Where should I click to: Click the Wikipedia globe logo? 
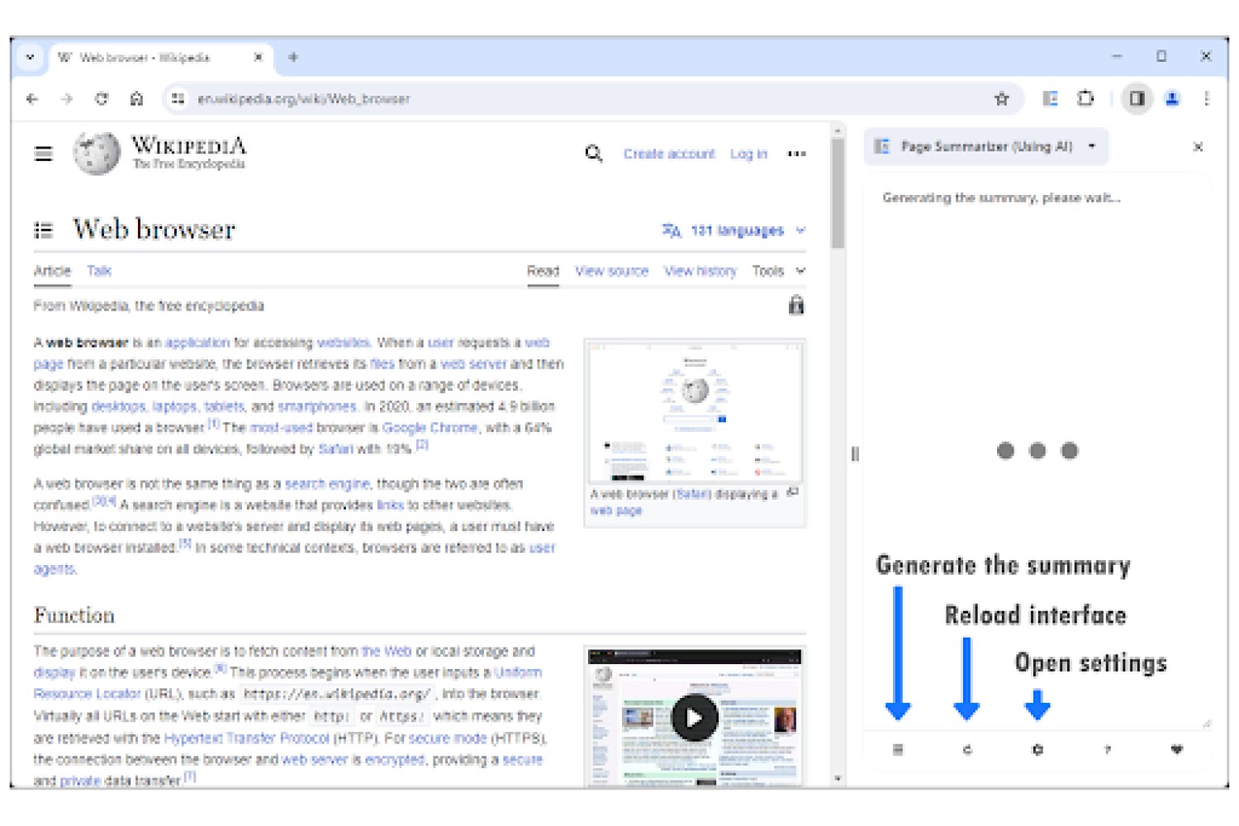(x=97, y=154)
